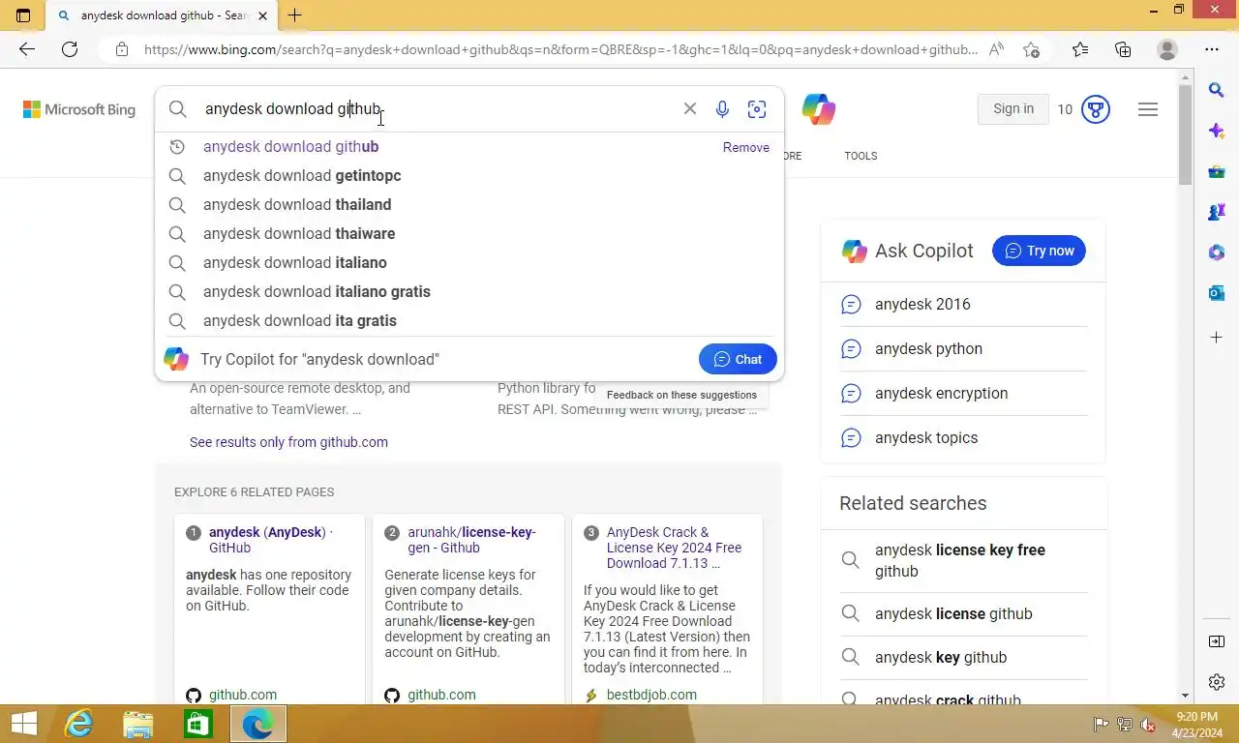Screen dimensions: 1239x743
Task: Open File Explorer from taskbar
Action: pos(138,724)
